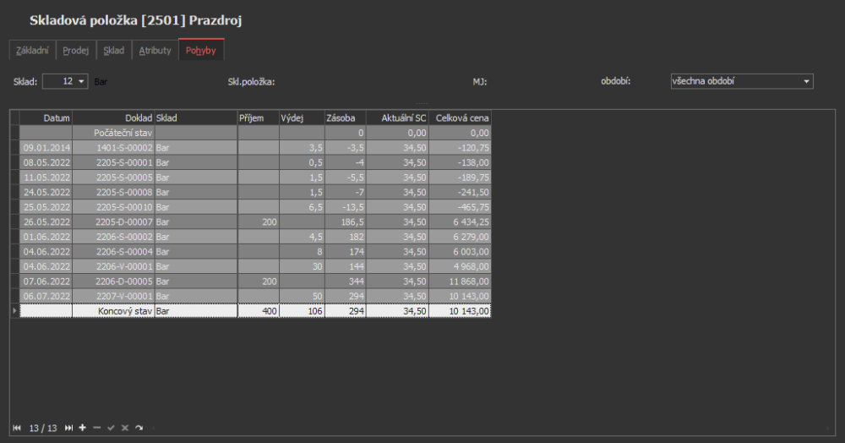Open the období period dropdown
This screenshot has height=443, width=845.
(806, 81)
